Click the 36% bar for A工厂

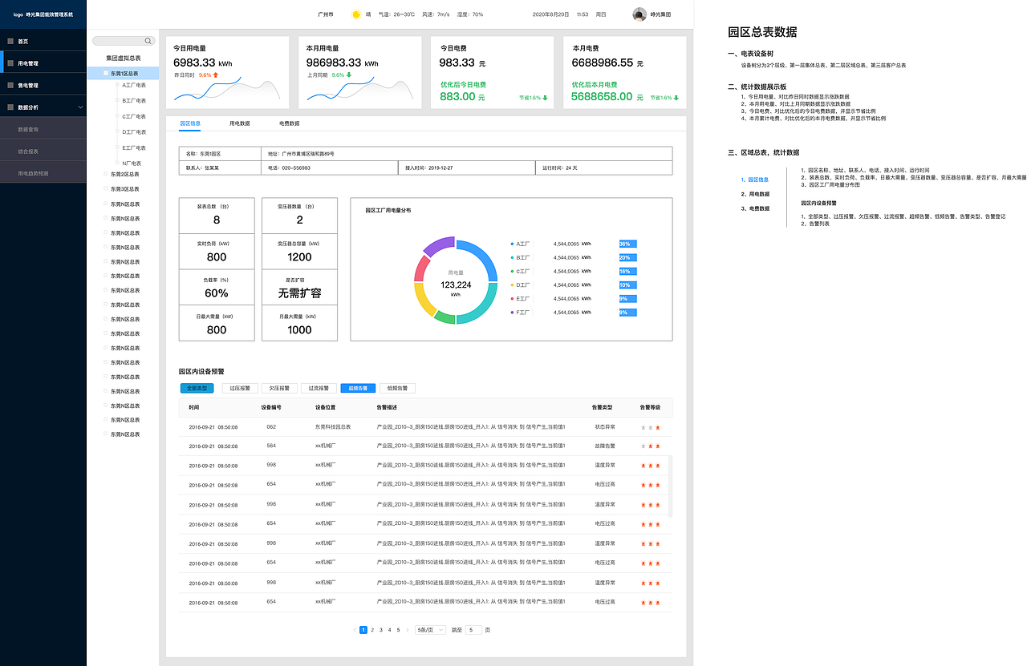pyautogui.click(x=627, y=244)
